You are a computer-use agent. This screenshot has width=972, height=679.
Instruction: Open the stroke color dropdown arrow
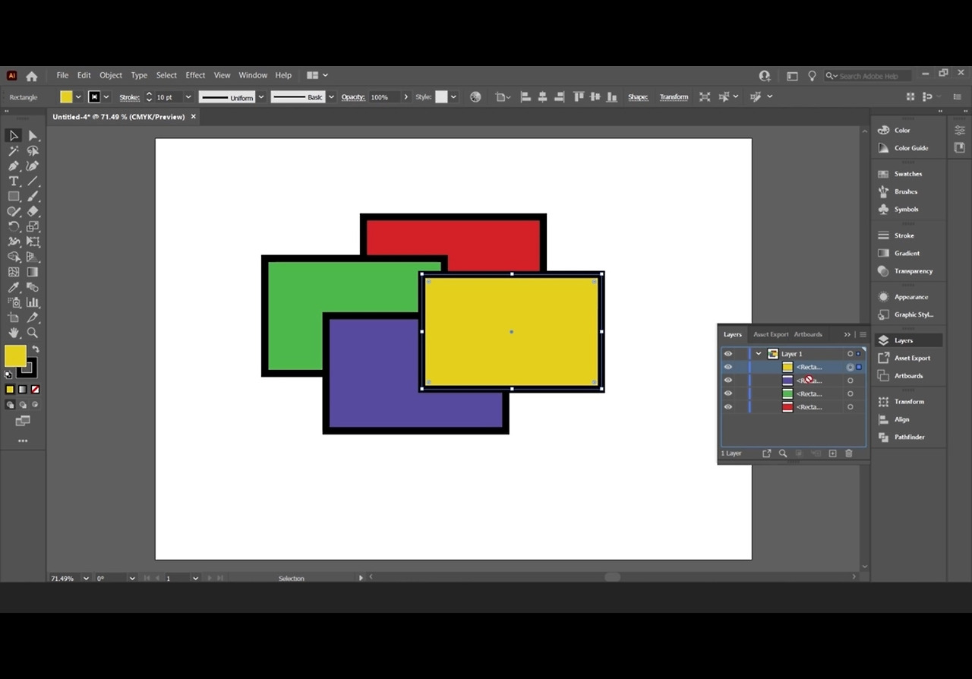[x=106, y=97]
